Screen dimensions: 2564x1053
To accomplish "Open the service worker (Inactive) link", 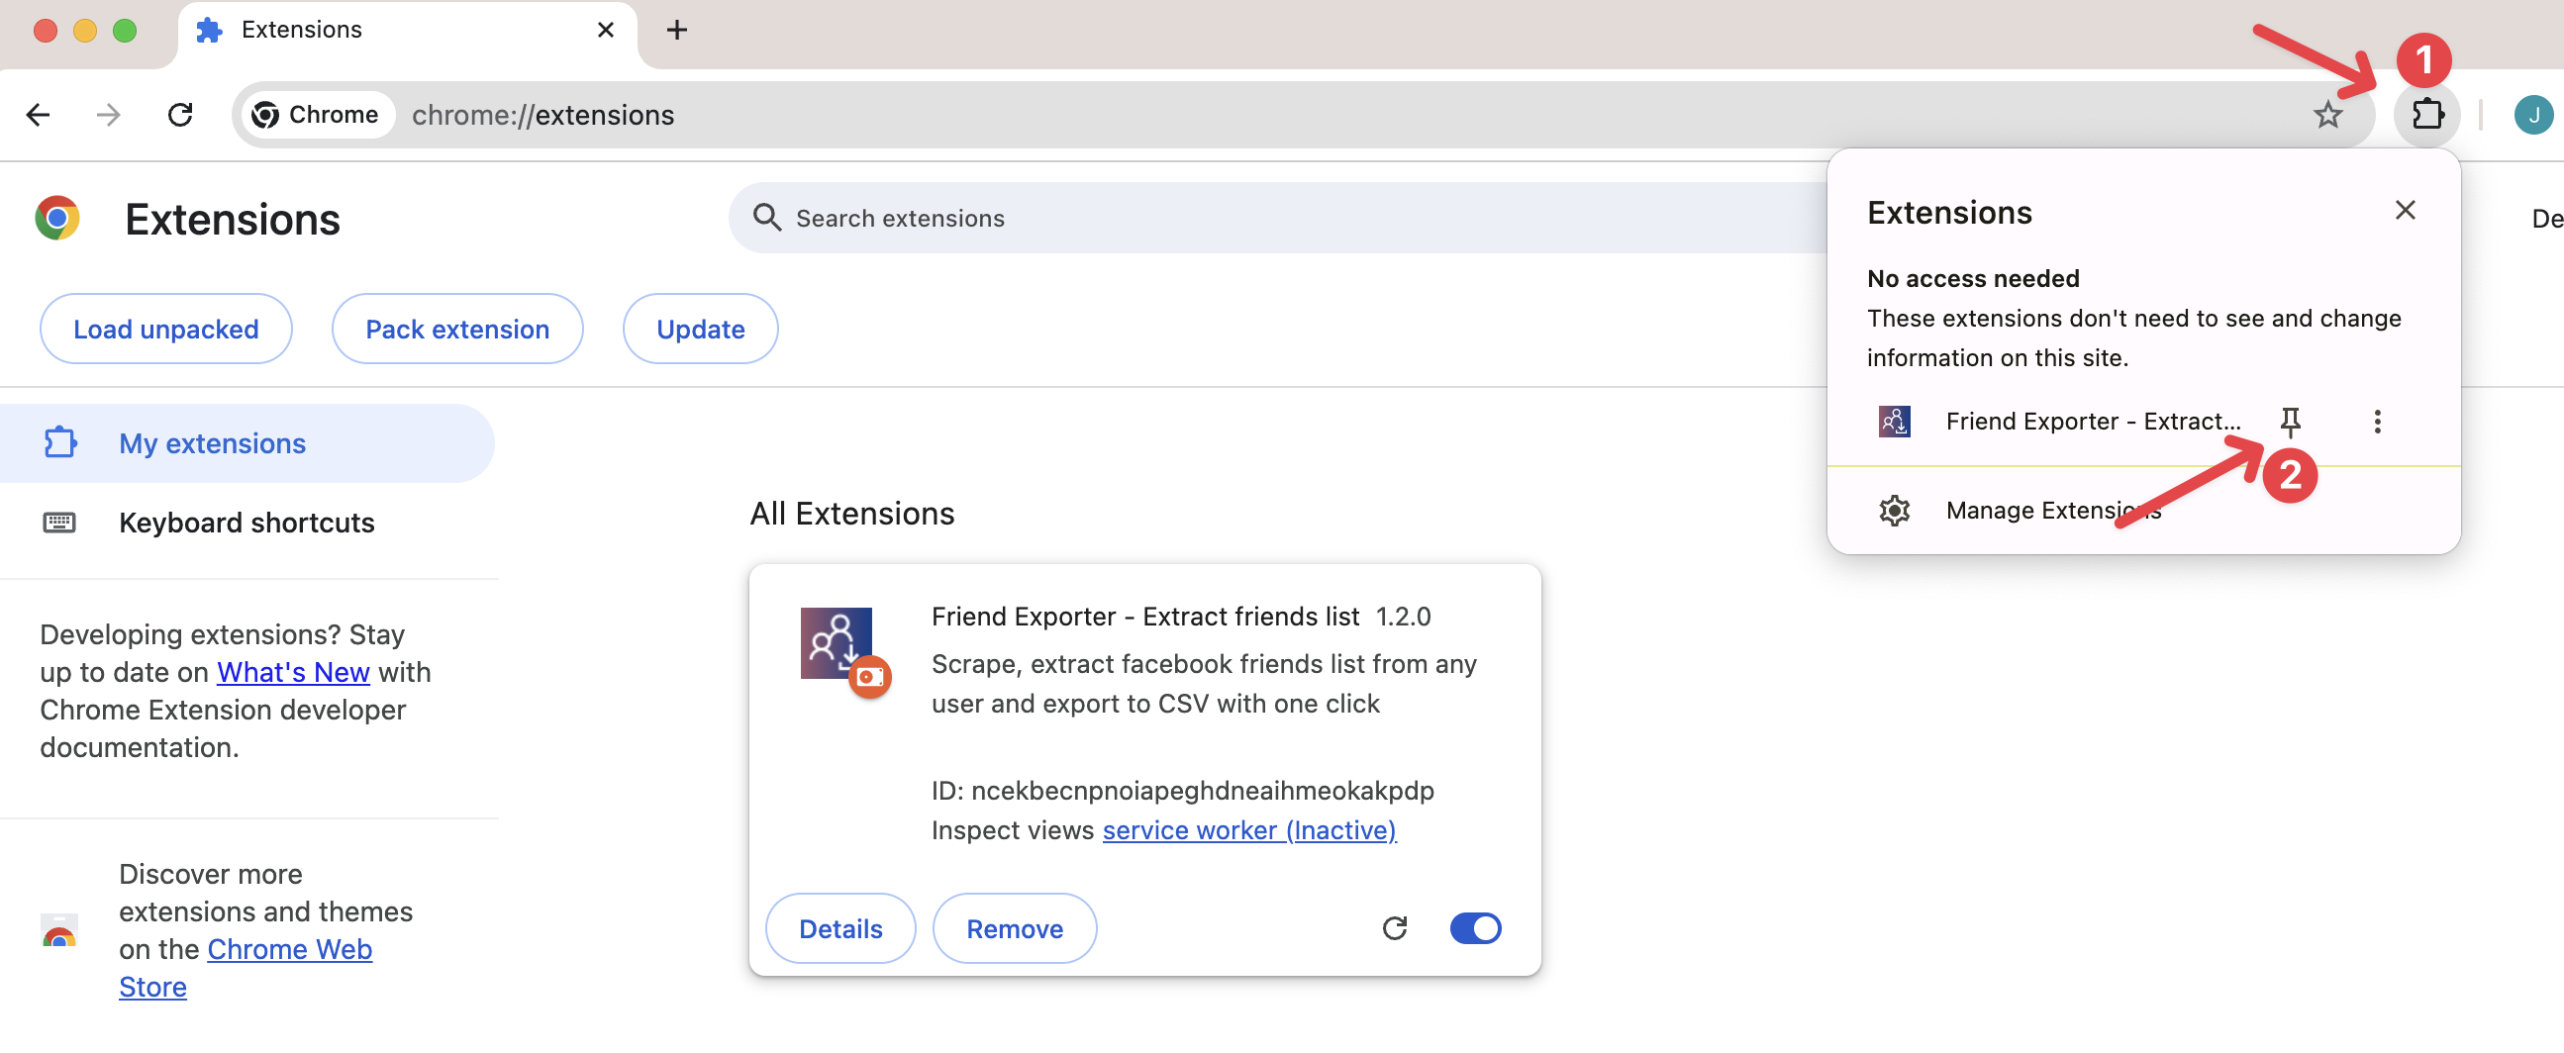I will click(x=1249, y=830).
